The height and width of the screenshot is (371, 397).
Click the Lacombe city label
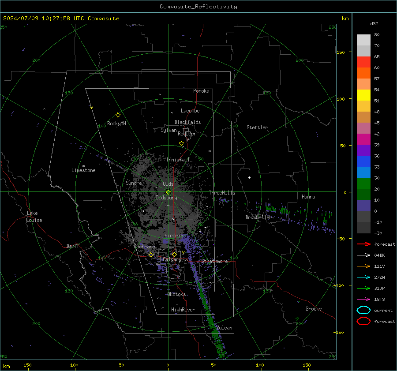pyautogui.click(x=190, y=111)
